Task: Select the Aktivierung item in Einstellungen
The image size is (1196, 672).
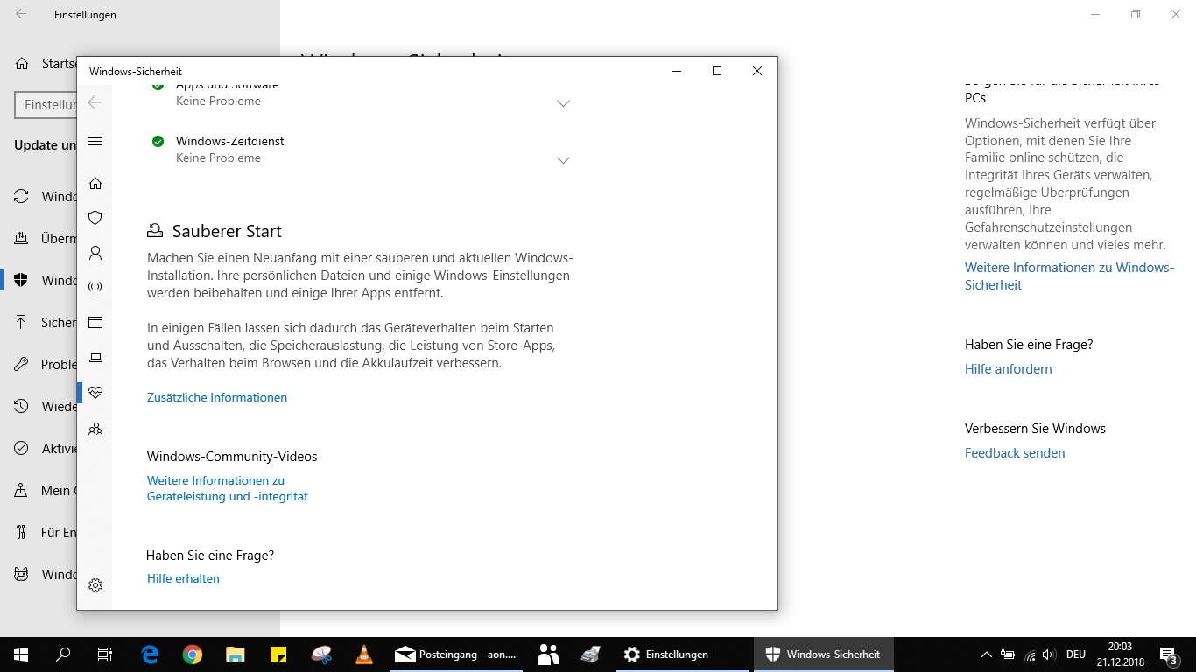Action: click(x=39, y=448)
